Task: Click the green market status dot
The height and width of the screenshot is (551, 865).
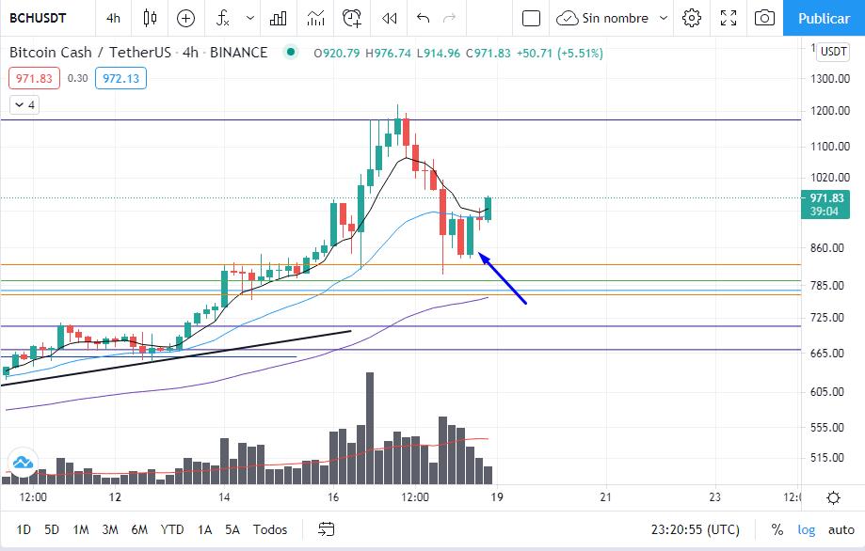Action: tap(290, 52)
